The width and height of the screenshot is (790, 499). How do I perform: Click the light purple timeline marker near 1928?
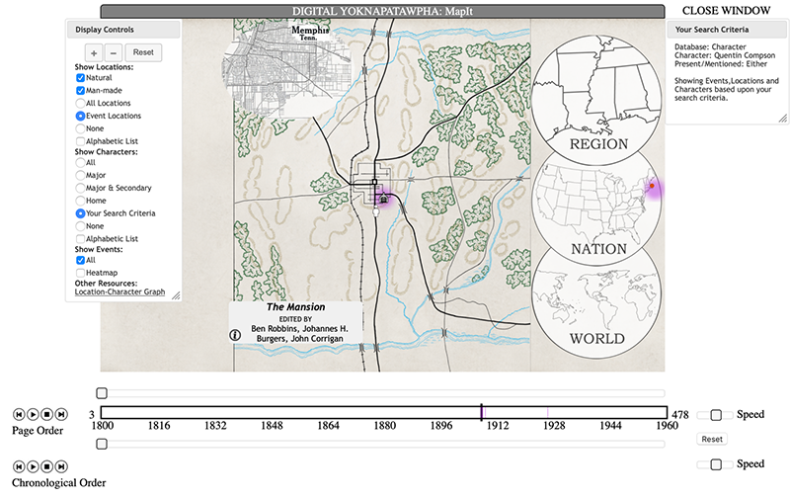548,412
